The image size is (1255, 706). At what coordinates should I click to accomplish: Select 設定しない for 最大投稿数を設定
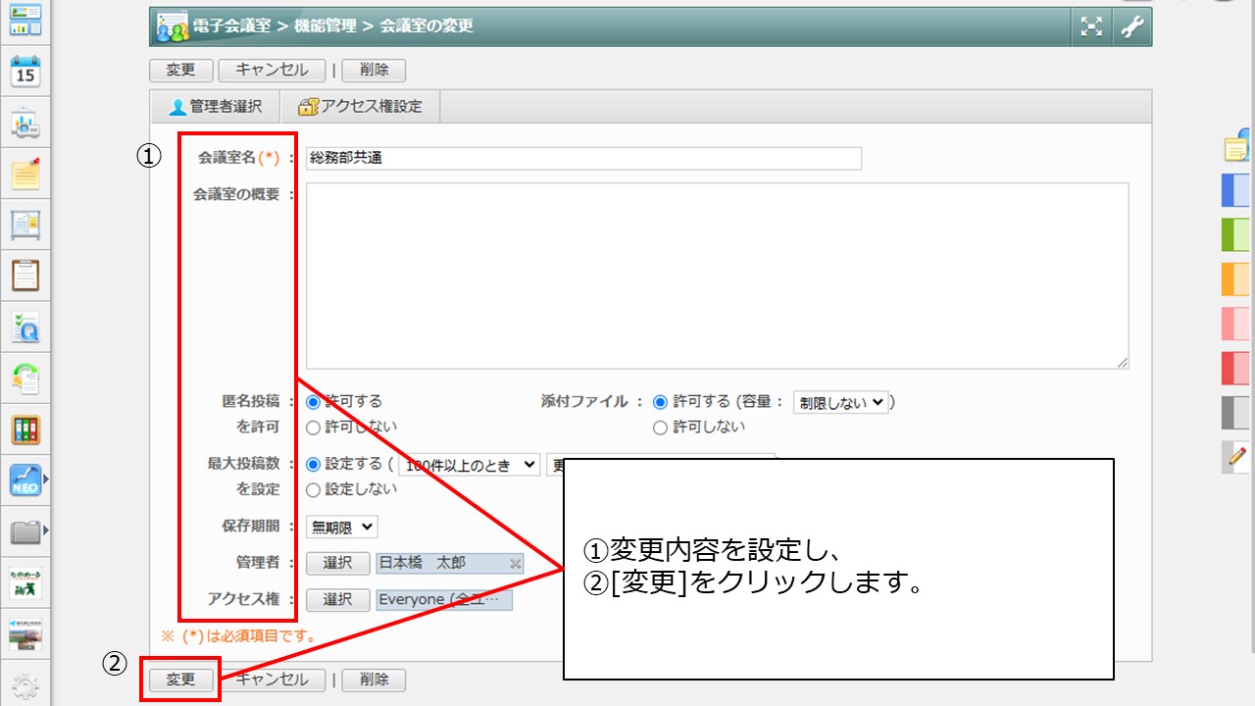coord(314,489)
